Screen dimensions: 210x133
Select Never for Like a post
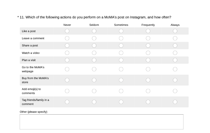click(67, 31)
